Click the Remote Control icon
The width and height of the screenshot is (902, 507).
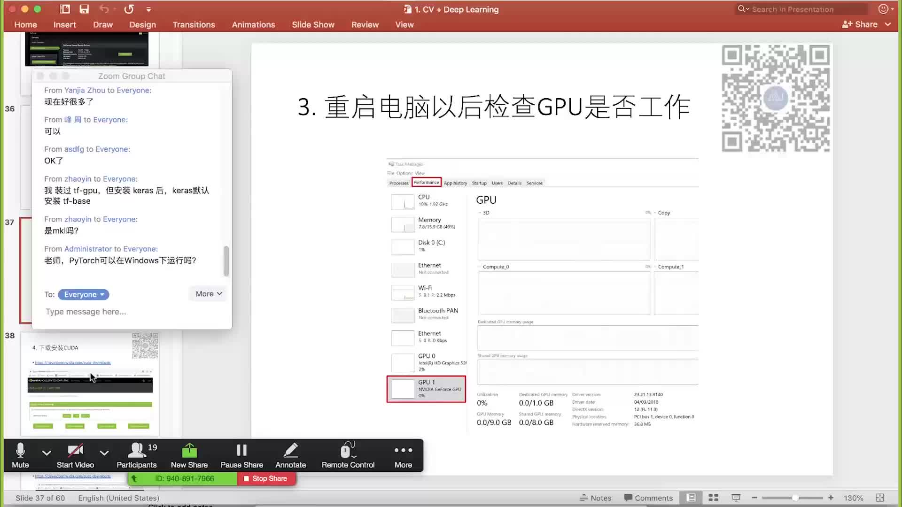point(348,450)
